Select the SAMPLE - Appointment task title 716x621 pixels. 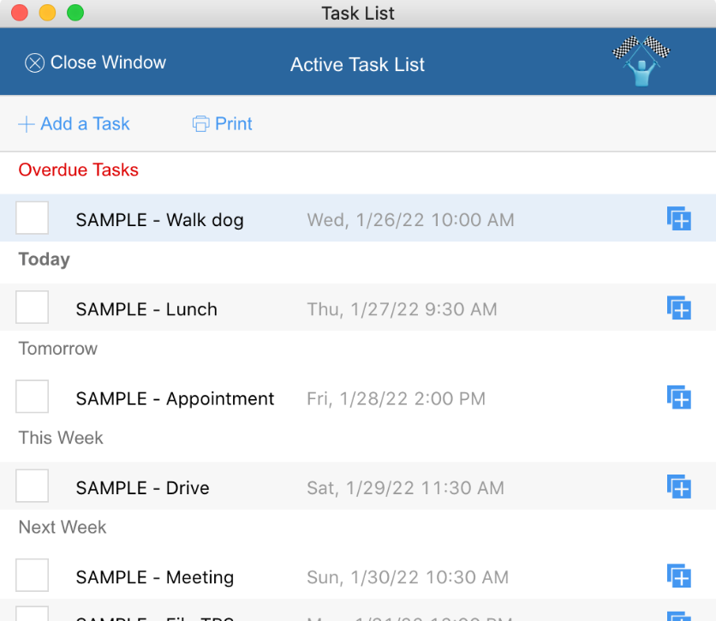[x=175, y=399]
